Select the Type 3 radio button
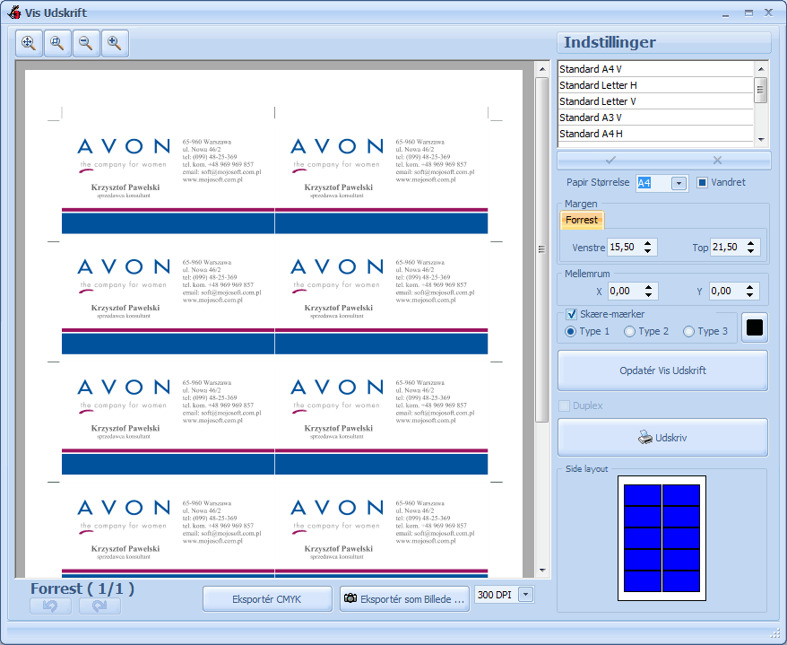 click(x=688, y=332)
